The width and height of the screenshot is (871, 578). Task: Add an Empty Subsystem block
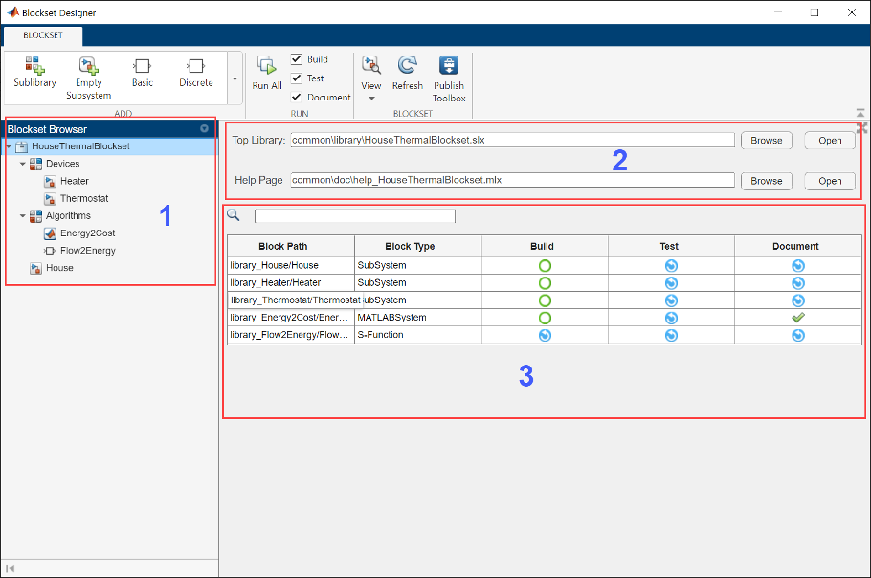pyautogui.click(x=88, y=67)
